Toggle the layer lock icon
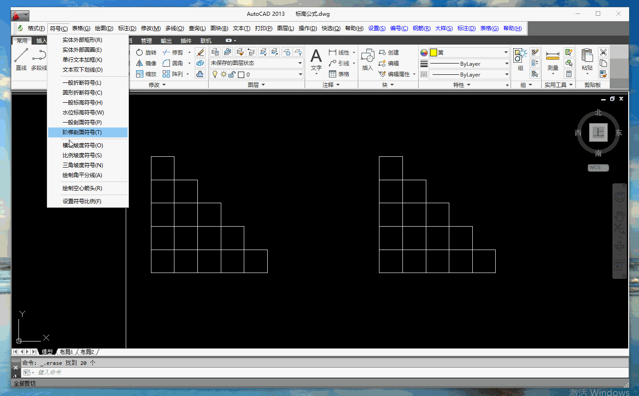Viewport: 639px width, 396px height. [x=232, y=74]
